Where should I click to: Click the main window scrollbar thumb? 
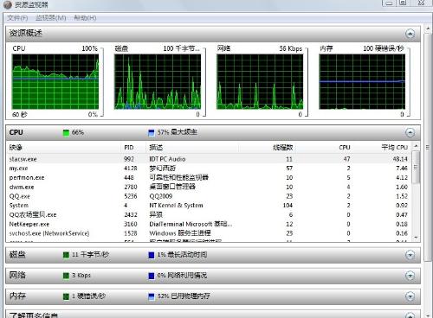pos(428,147)
